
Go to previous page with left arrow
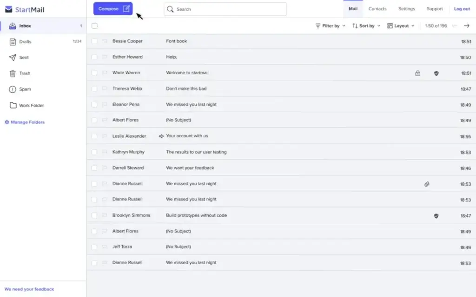click(x=455, y=26)
